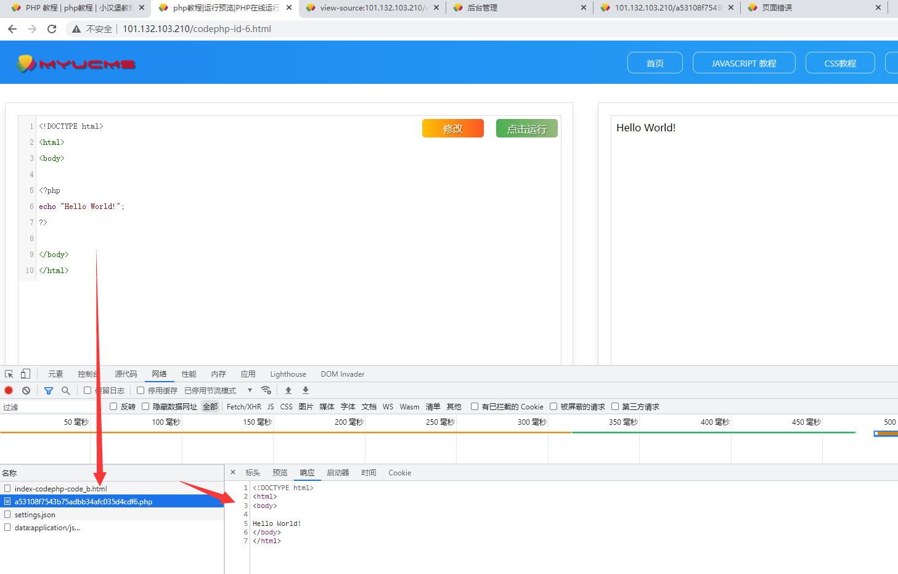Switch to the 元素 DevTools panel
Screen dimensions: 898x574
(55, 374)
